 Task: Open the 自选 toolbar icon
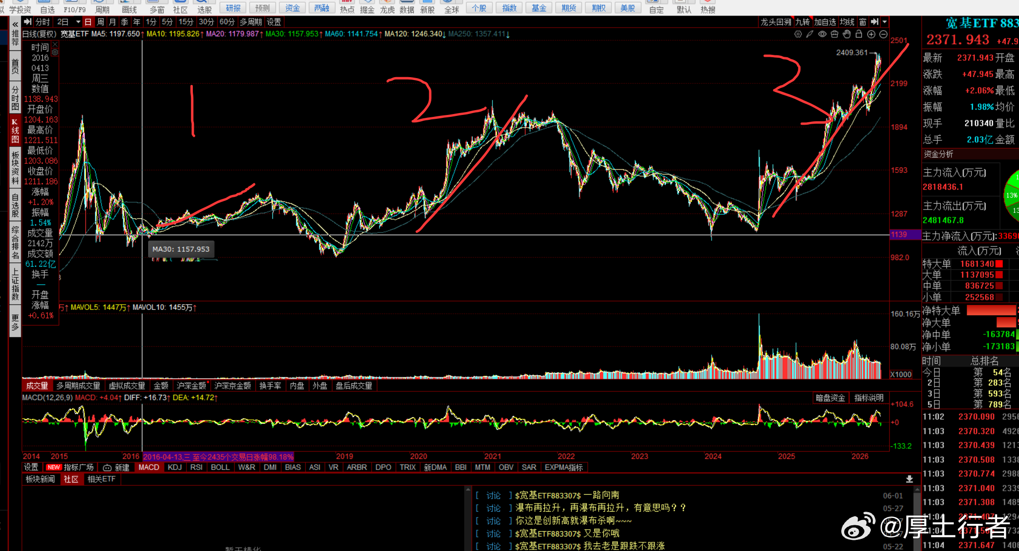(x=48, y=7)
